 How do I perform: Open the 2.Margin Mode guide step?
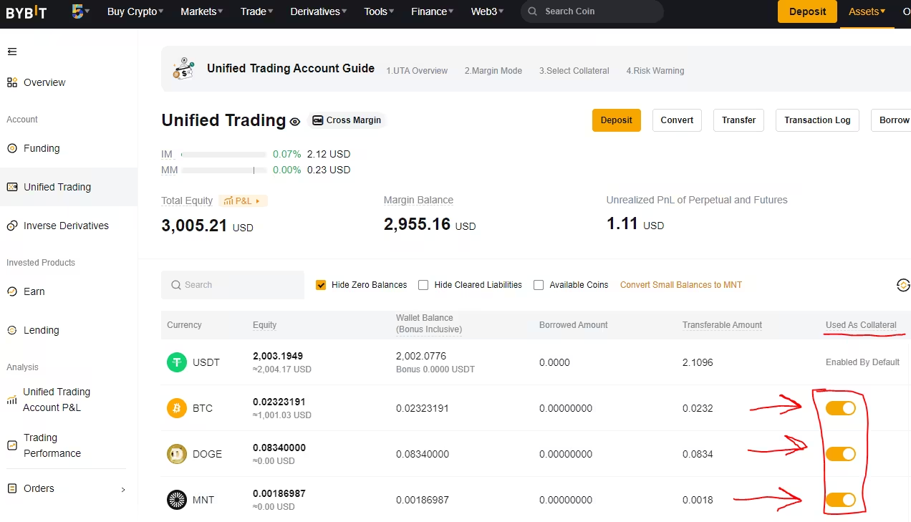coord(493,71)
